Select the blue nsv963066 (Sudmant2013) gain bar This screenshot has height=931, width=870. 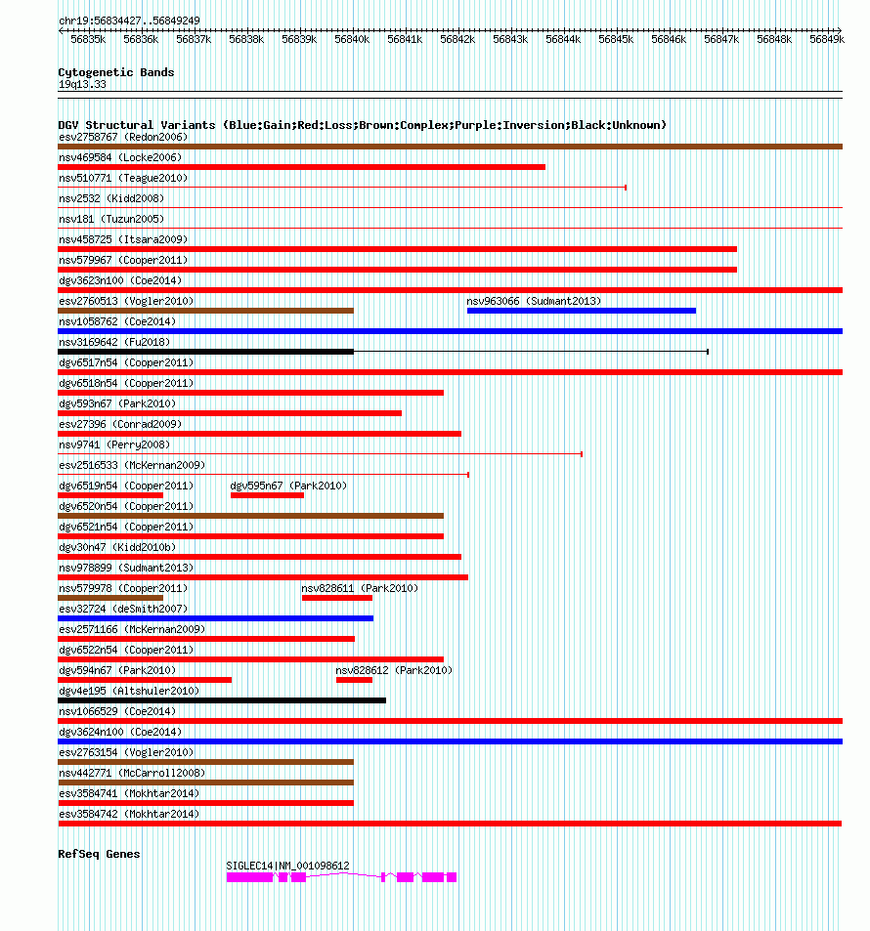(x=582, y=311)
